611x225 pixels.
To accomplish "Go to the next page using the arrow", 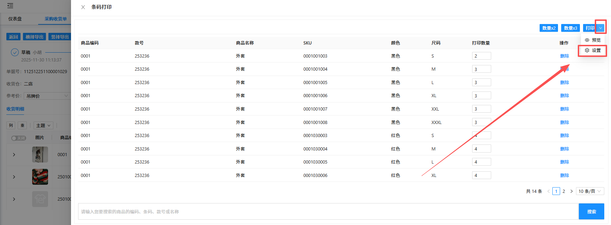I will [x=571, y=191].
